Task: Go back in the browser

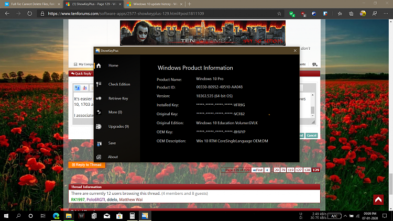Action: tap(7, 14)
